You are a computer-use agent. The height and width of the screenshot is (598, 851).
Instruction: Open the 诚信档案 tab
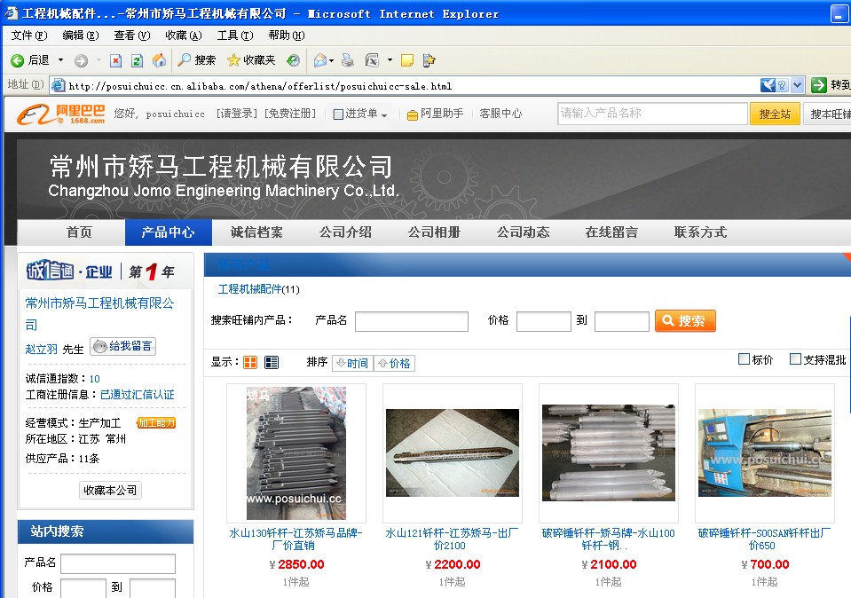(256, 232)
